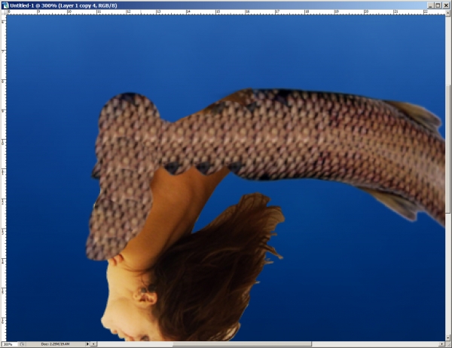Maximize the Untitled-1 document window
452x348 pixels.
438,5
